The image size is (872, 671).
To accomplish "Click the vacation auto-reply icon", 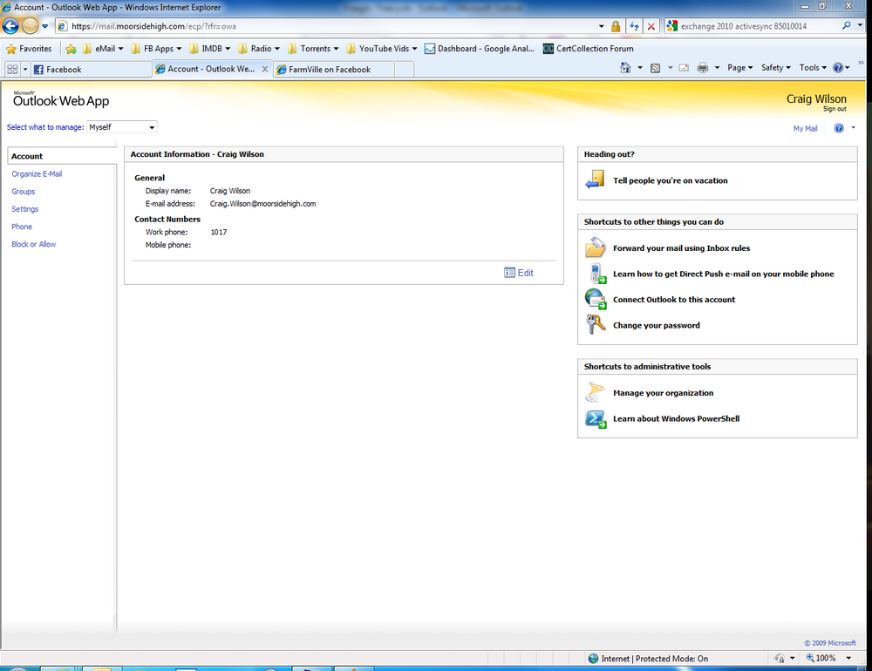I will pyautogui.click(x=595, y=180).
